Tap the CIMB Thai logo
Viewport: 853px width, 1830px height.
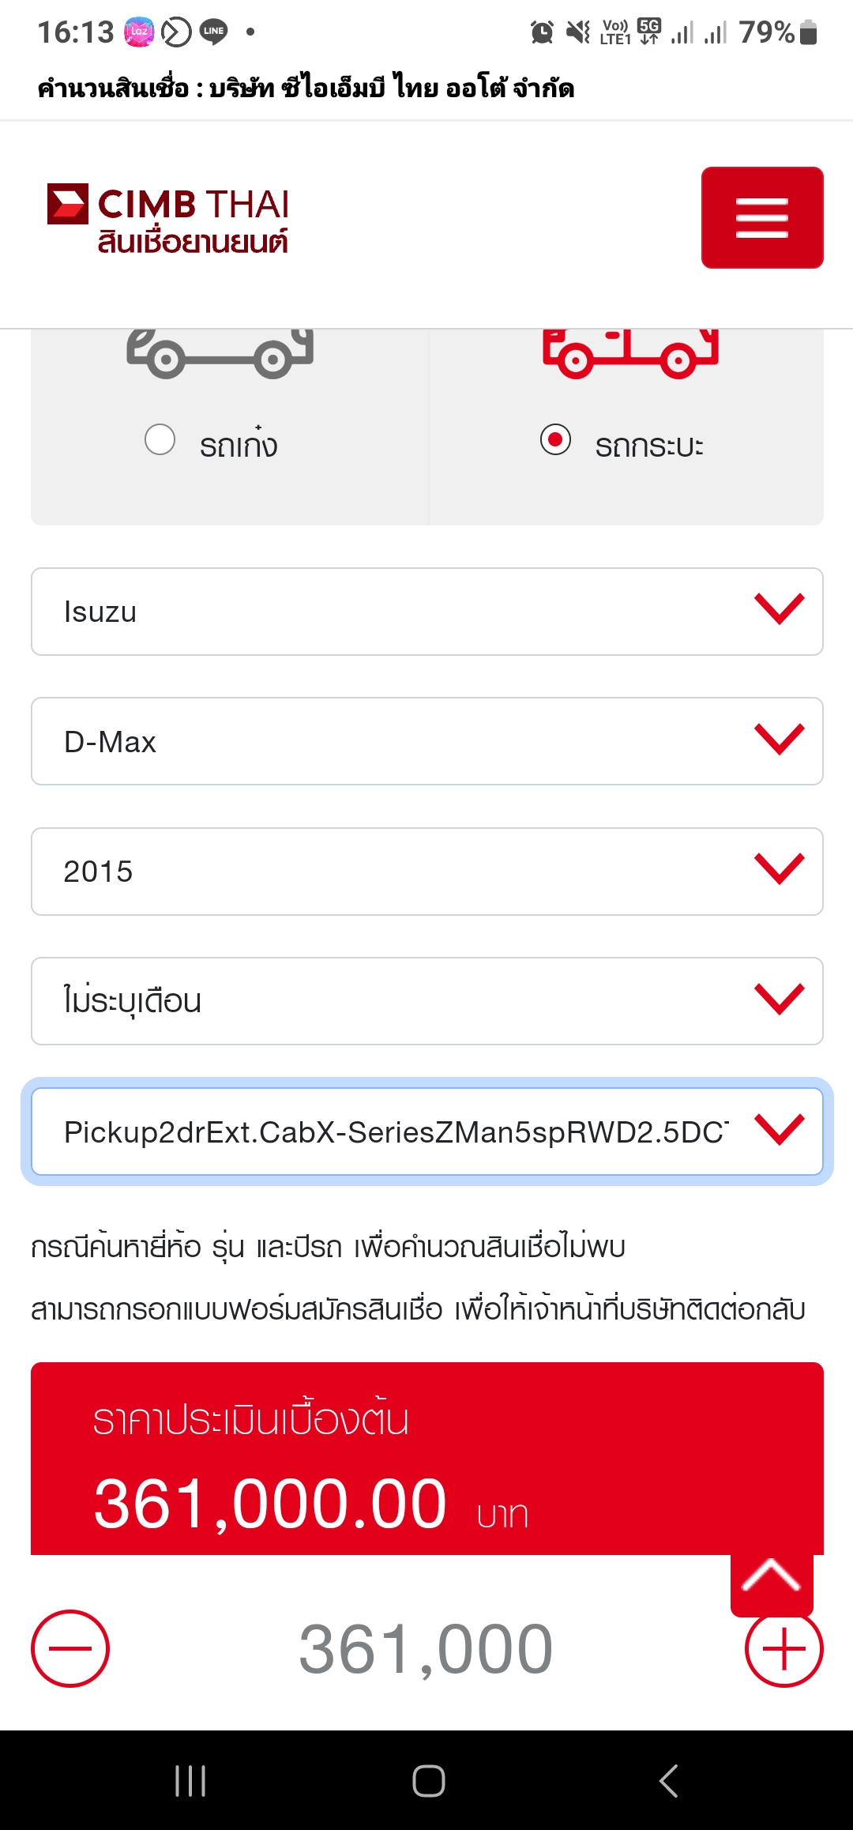169,220
